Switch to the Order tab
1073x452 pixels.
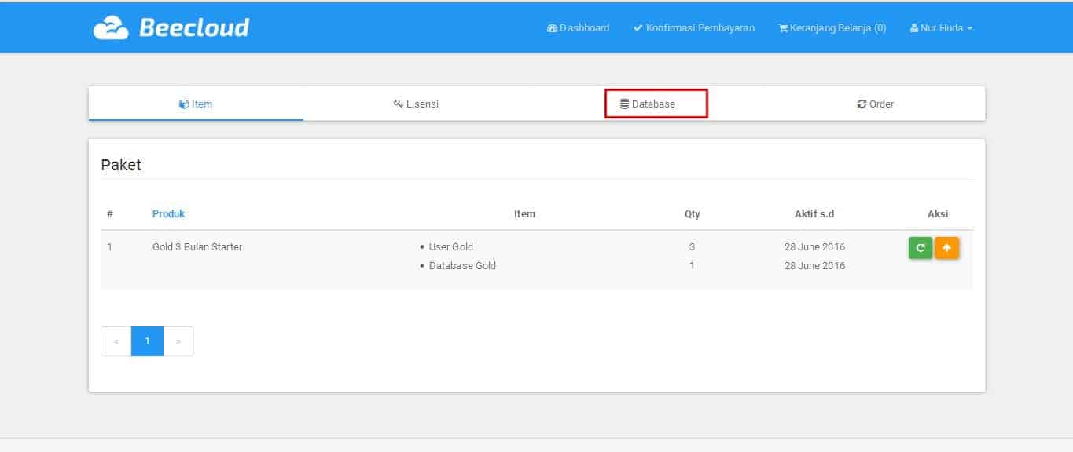point(875,103)
